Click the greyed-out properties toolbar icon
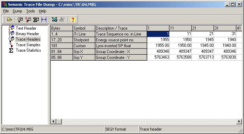This screenshot has width=244, height=134. click(62, 20)
